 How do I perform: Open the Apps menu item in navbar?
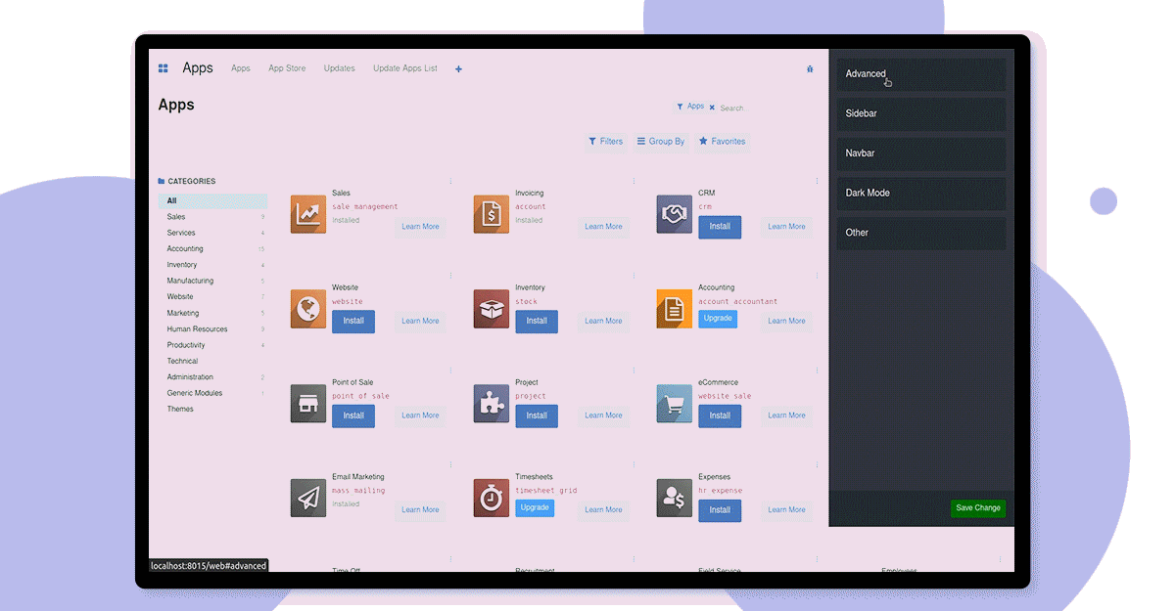241,68
